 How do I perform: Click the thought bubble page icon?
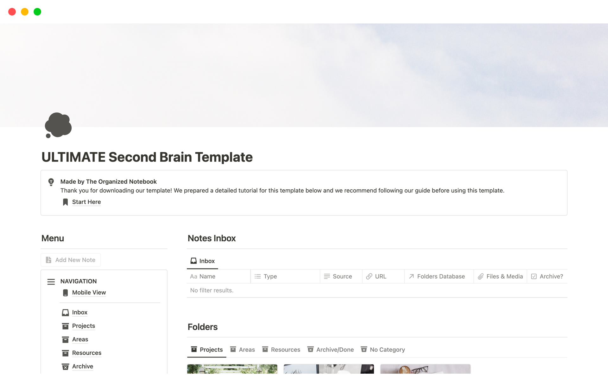58,125
